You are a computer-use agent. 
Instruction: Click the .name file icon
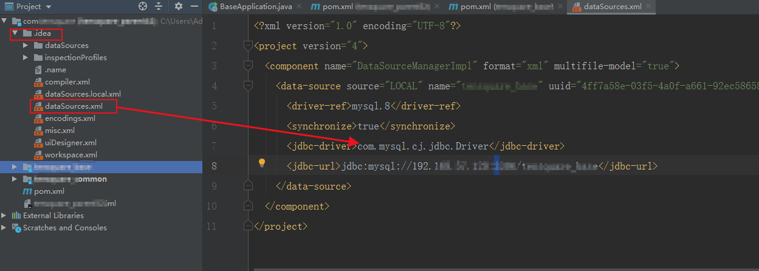pos(38,70)
